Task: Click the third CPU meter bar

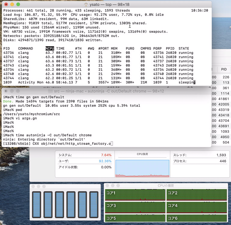Action: 59,204
